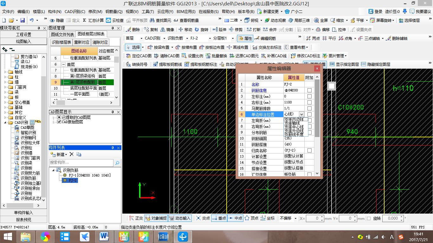Check 附加 box for 钢筋信息 row
This screenshot has width=433, height=243.
(x=309, y=90)
